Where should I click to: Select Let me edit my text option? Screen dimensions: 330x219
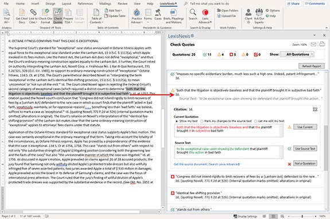(255, 121)
